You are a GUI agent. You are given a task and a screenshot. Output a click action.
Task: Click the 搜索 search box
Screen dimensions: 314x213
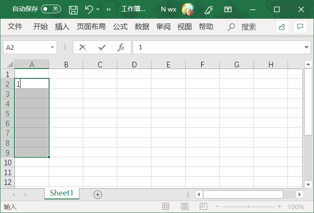coord(249,27)
